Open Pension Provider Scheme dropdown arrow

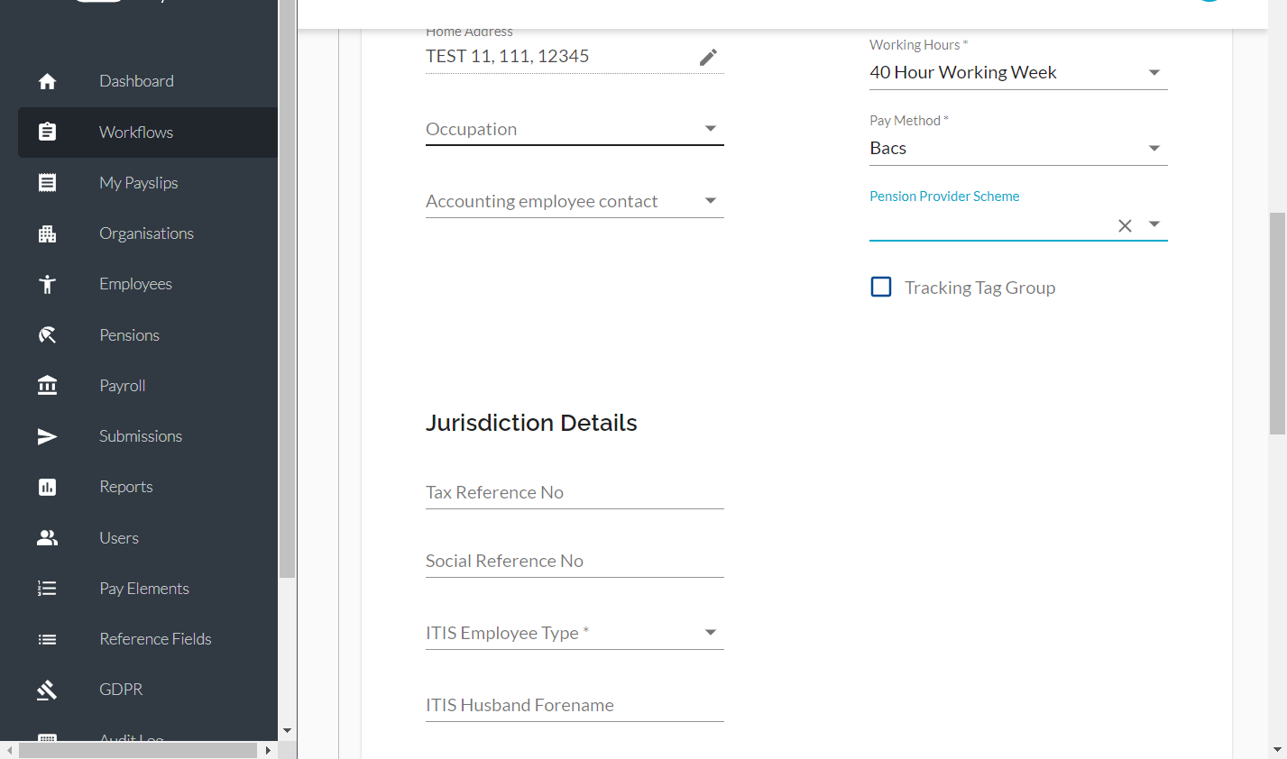[x=1154, y=224]
